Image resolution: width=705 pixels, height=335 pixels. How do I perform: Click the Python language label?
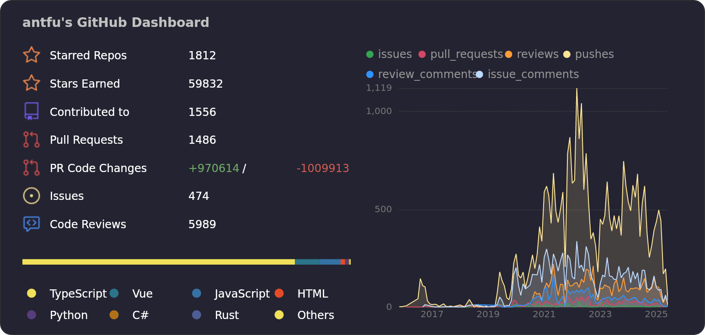[x=69, y=315]
